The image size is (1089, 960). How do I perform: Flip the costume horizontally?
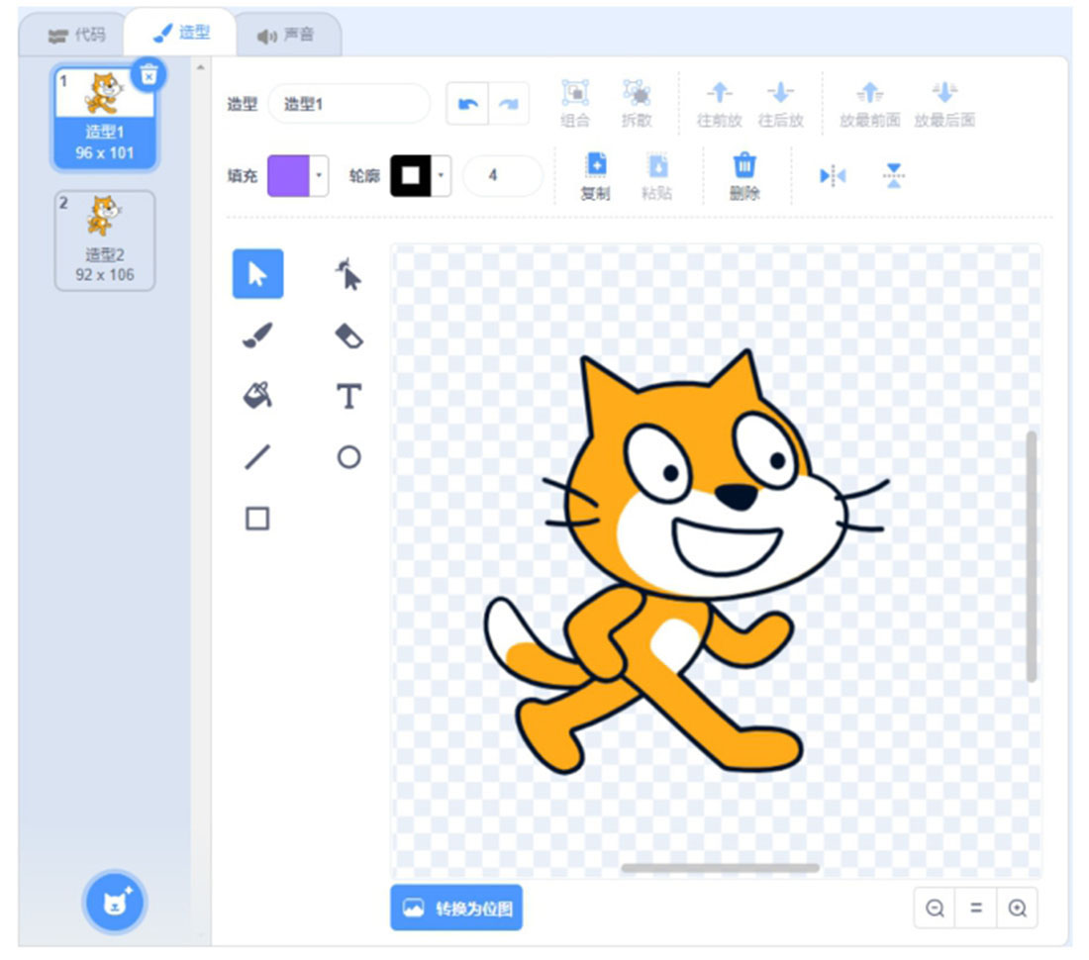[833, 175]
